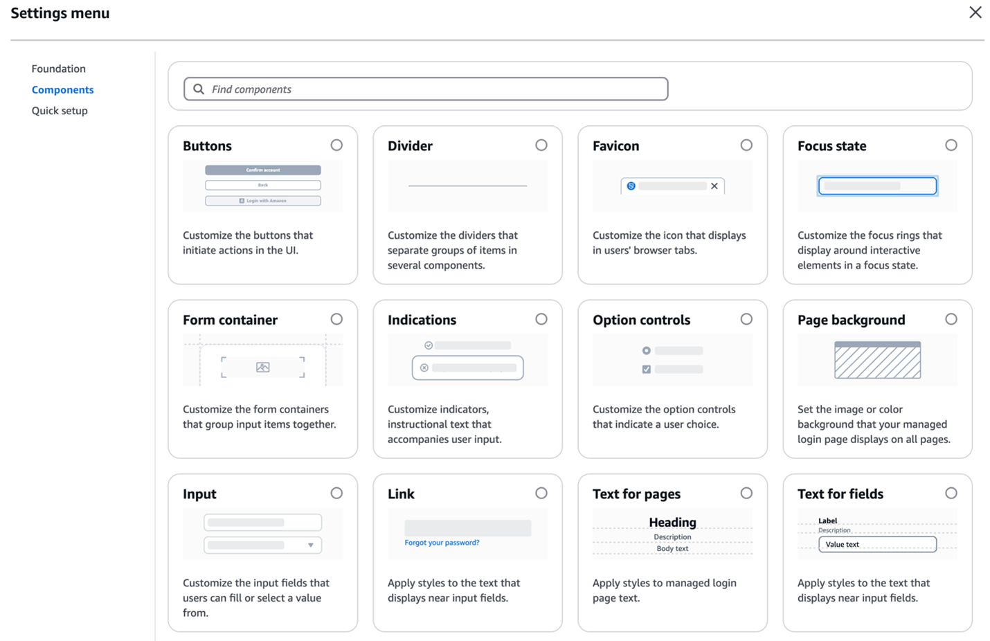
Task: Click the Login with Amazon button in Buttons preview
Action: pos(262,201)
